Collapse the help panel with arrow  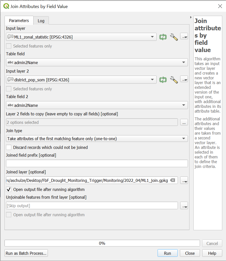click(191, 18)
